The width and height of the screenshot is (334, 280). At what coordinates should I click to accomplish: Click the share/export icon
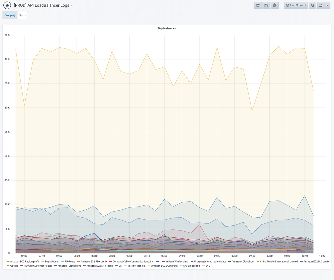pos(258,5)
